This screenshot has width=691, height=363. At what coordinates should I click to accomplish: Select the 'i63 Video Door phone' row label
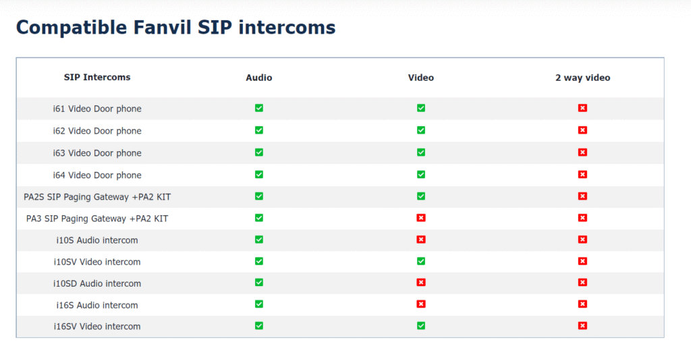97,153
